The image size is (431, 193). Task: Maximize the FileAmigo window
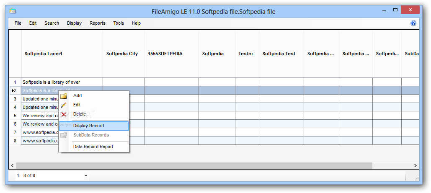[395, 10]
